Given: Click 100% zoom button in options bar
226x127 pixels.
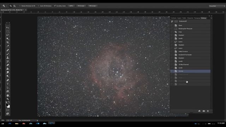Looking at the screenshot, I should [71, 6].
